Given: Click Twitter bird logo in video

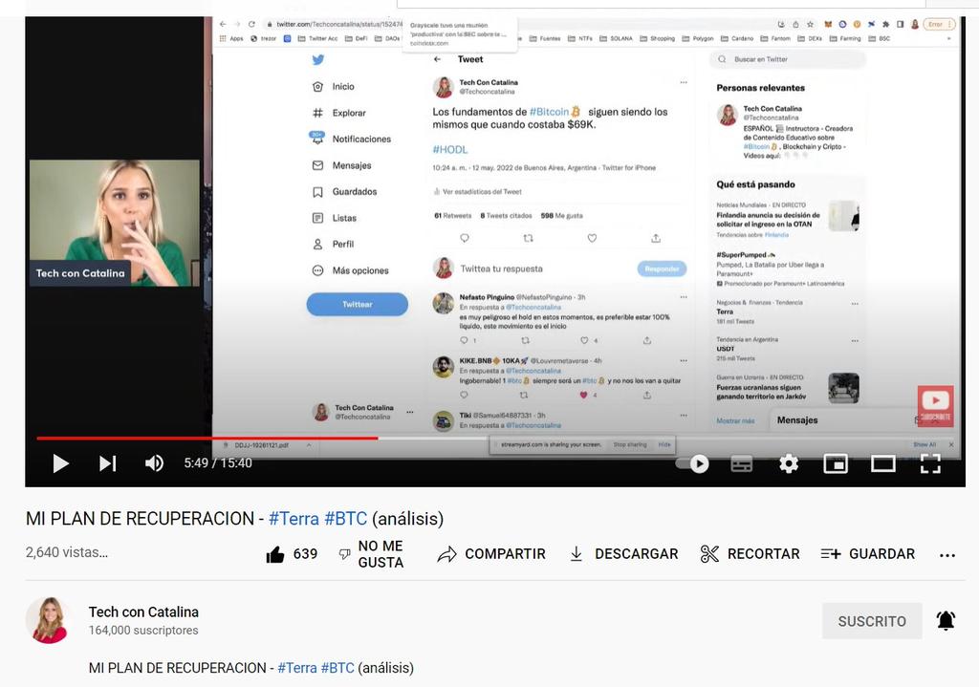Looking at the screenshot, I should [x=317, y=60].
